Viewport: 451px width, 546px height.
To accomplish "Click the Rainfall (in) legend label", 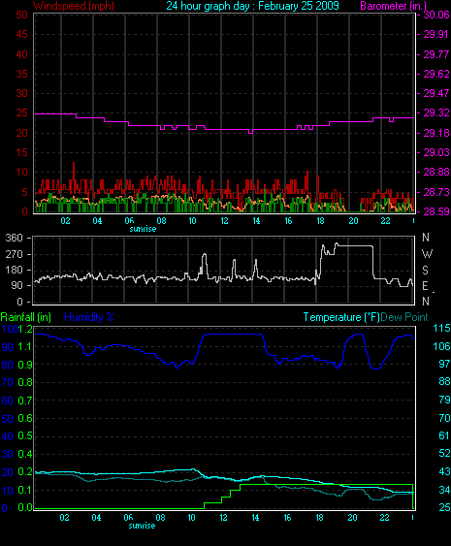I will (x=26, y=317).
